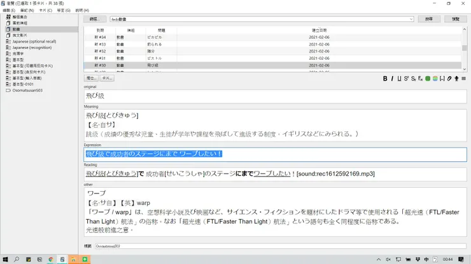Show hidden system tray icons
Screen dimensions: 471x264
tap(379, 259)
